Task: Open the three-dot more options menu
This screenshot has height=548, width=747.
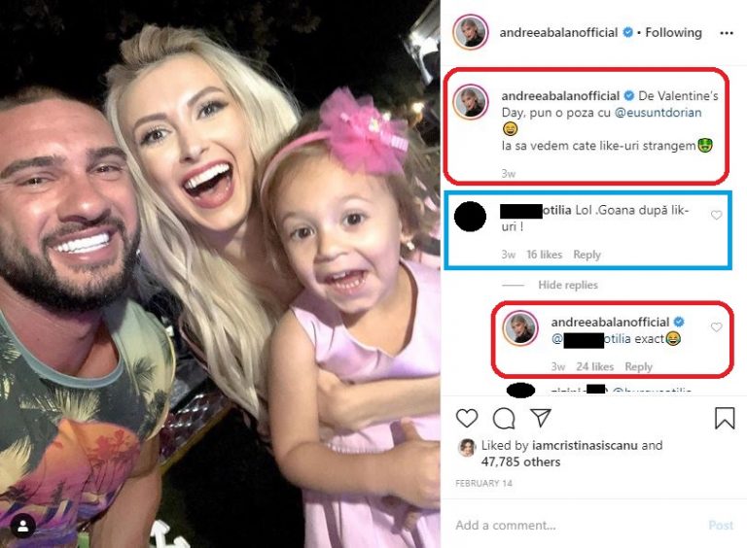Action: click(x=727, y=33)
